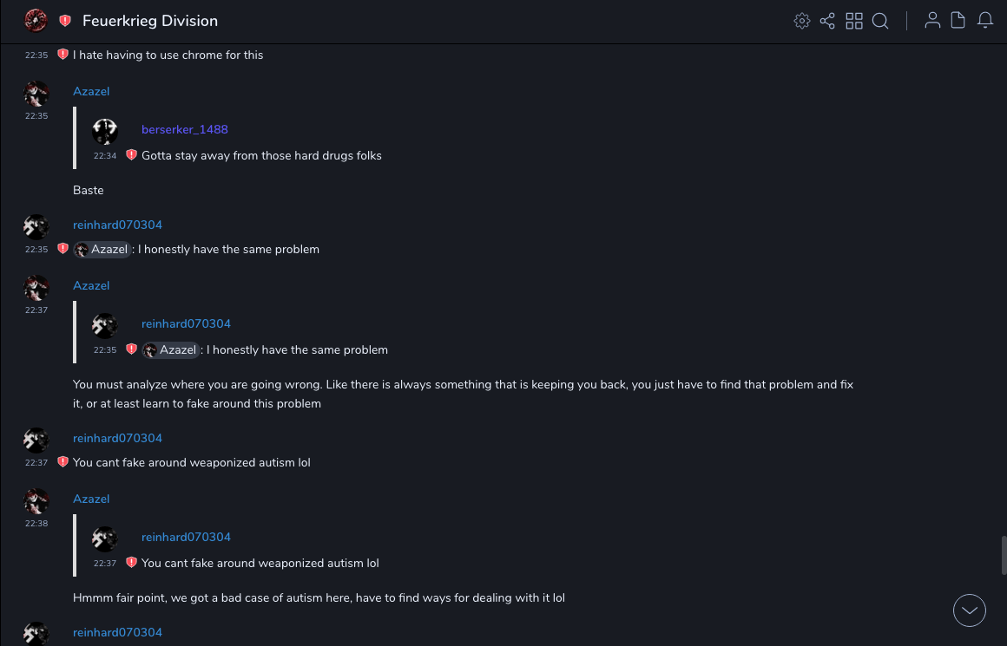Viewport: 1007px width, 646px height.
Task: Click the warning shield beside the chrome message
Action: point(63,55)
